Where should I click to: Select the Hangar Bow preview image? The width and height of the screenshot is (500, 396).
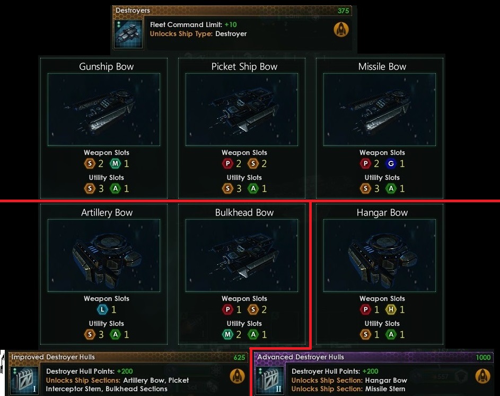[x=380, y=255]
